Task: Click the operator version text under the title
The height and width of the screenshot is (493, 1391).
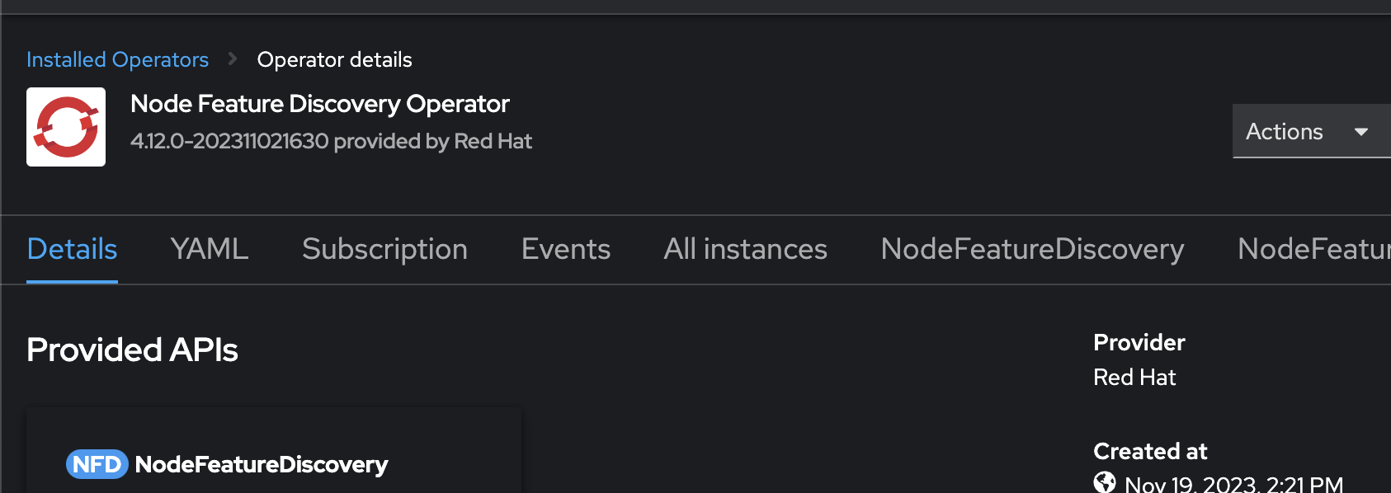Action: (331, 141)
